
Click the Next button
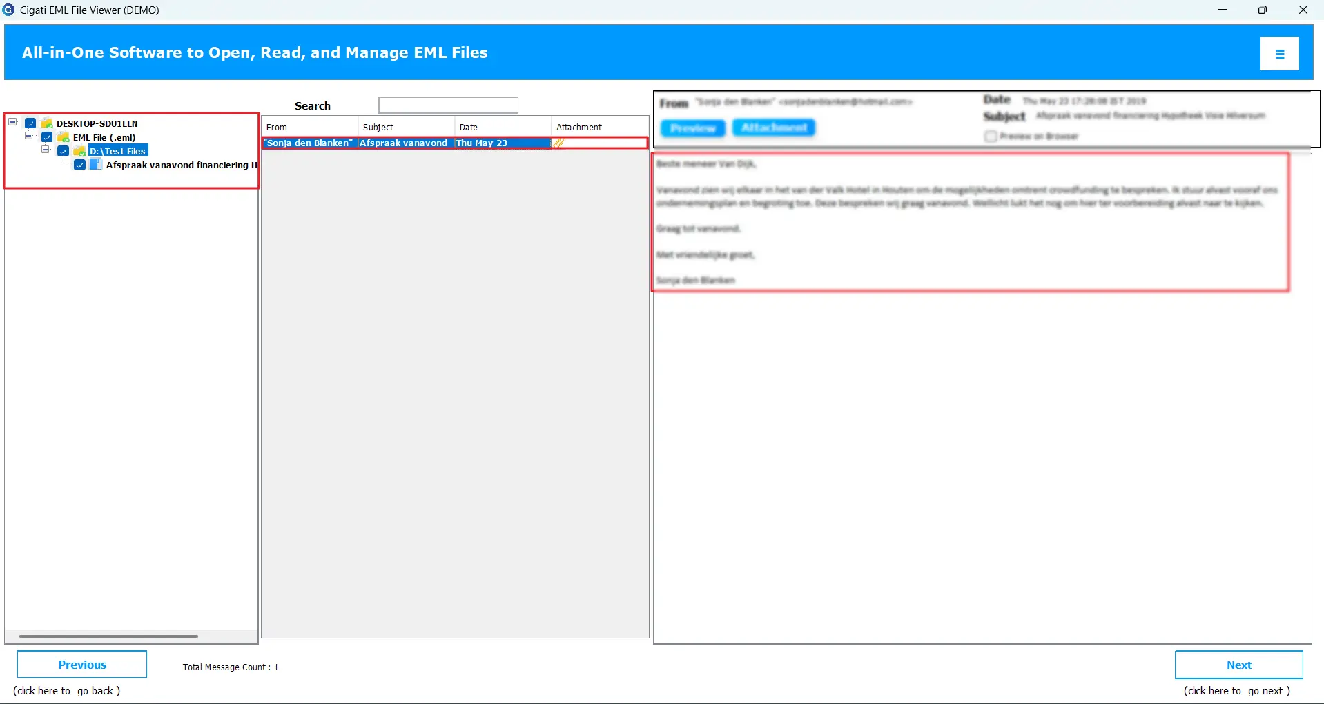[1238, 665]
